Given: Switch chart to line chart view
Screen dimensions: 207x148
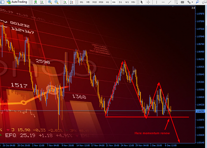Looking at the screenshot, I should pyautogui.click(x=42, y=2).
